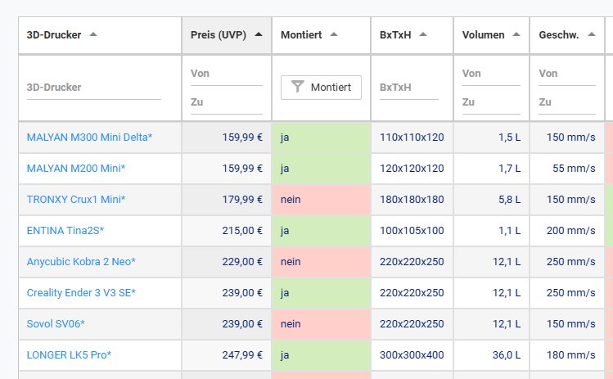Click the Preis (UVP) header label
The height and width of the screenshot is (379, 613).
coord(219,35)
